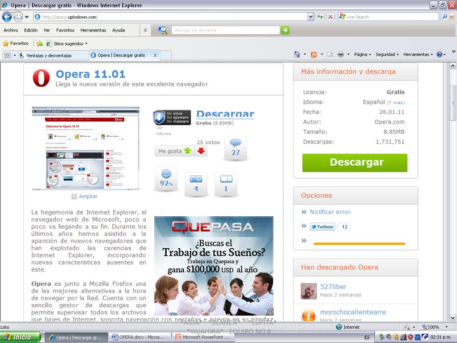Print the page with printer icon

(340, 54)
